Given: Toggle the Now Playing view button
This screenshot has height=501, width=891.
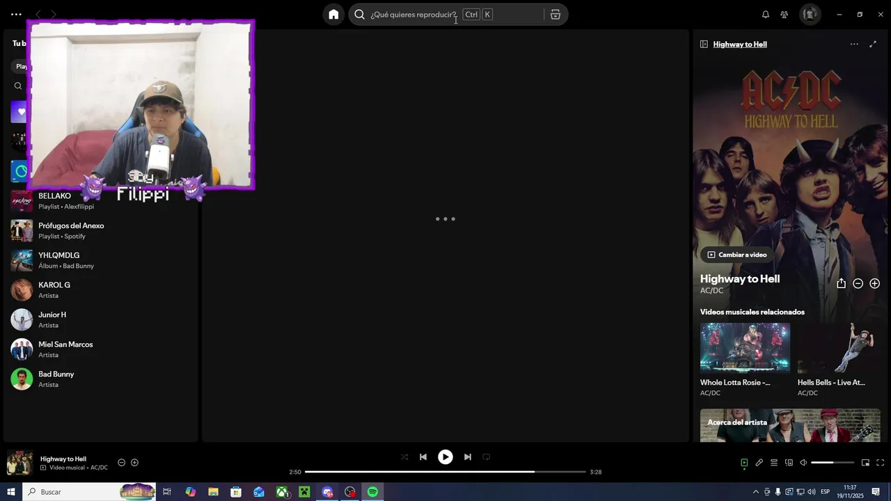Looking at the screenshot, I should coord(744,463).
